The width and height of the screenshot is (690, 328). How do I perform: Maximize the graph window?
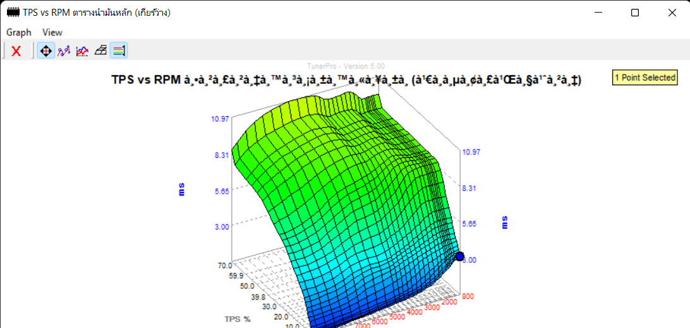pos(635,13)
